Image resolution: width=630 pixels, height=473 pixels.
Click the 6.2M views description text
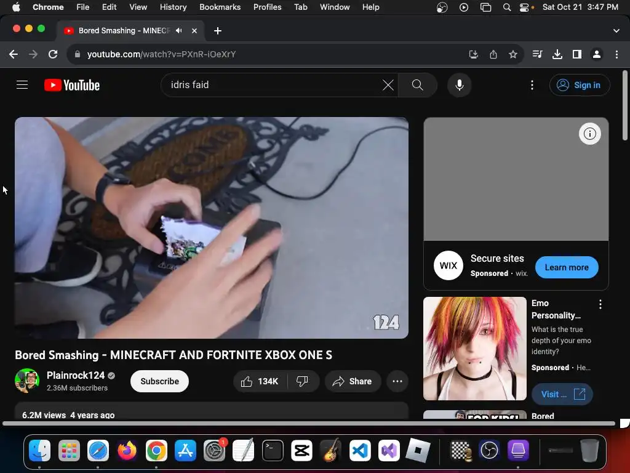(x=68, y=415)
